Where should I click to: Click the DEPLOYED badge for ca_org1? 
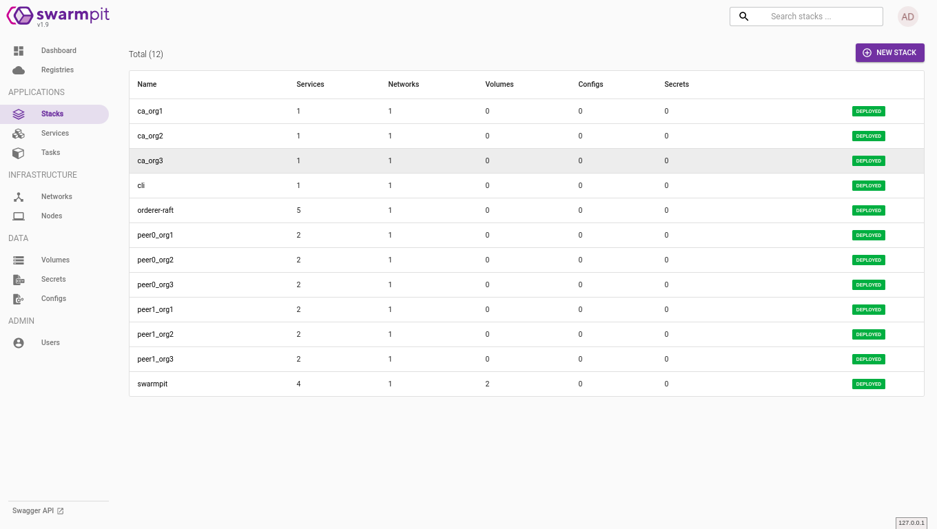click(x=868, y=111)
